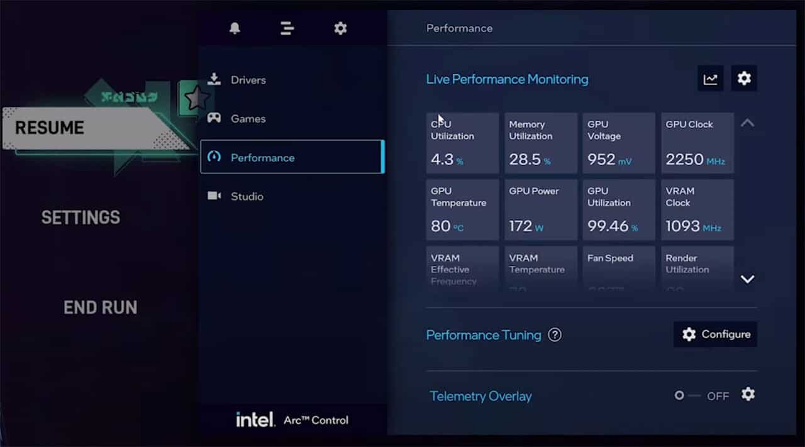Click the list menu icon in top bar

[287, 28]
